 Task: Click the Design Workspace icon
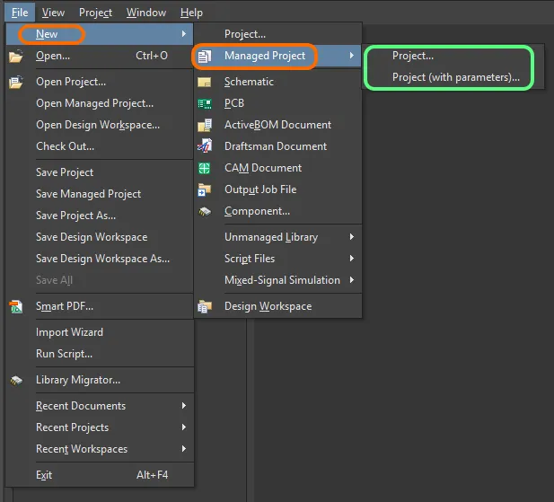(x=205, y=306)
